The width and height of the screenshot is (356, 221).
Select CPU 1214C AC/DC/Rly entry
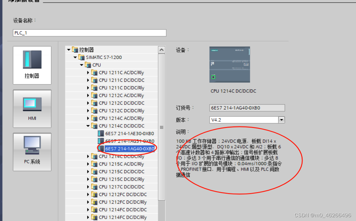121,118
